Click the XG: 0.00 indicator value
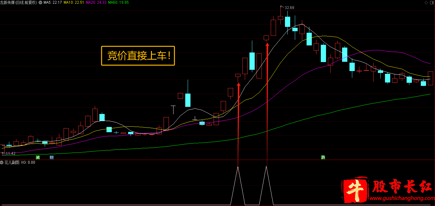The image size is (435, 206). 28,162
